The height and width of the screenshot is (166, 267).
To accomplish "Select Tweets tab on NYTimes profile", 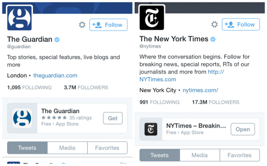I will click(159, 155).
